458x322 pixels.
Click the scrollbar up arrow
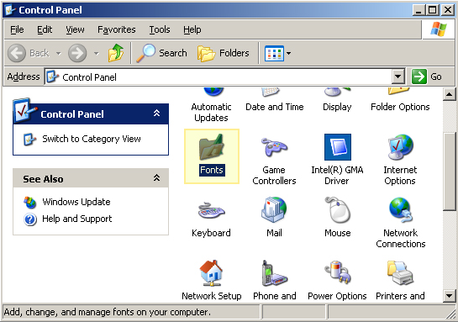click(x=450, y=94)
